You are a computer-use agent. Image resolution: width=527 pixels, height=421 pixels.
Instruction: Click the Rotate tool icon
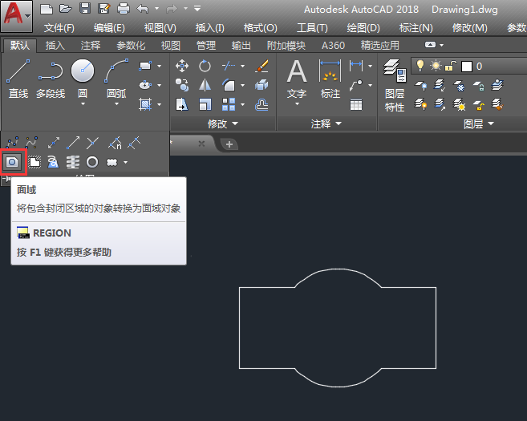pos(205,66)
